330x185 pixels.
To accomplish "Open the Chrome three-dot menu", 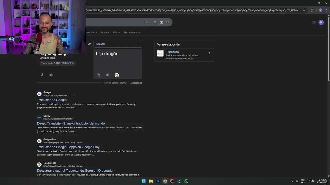I will pyautogui.click(x=327, y=10).
